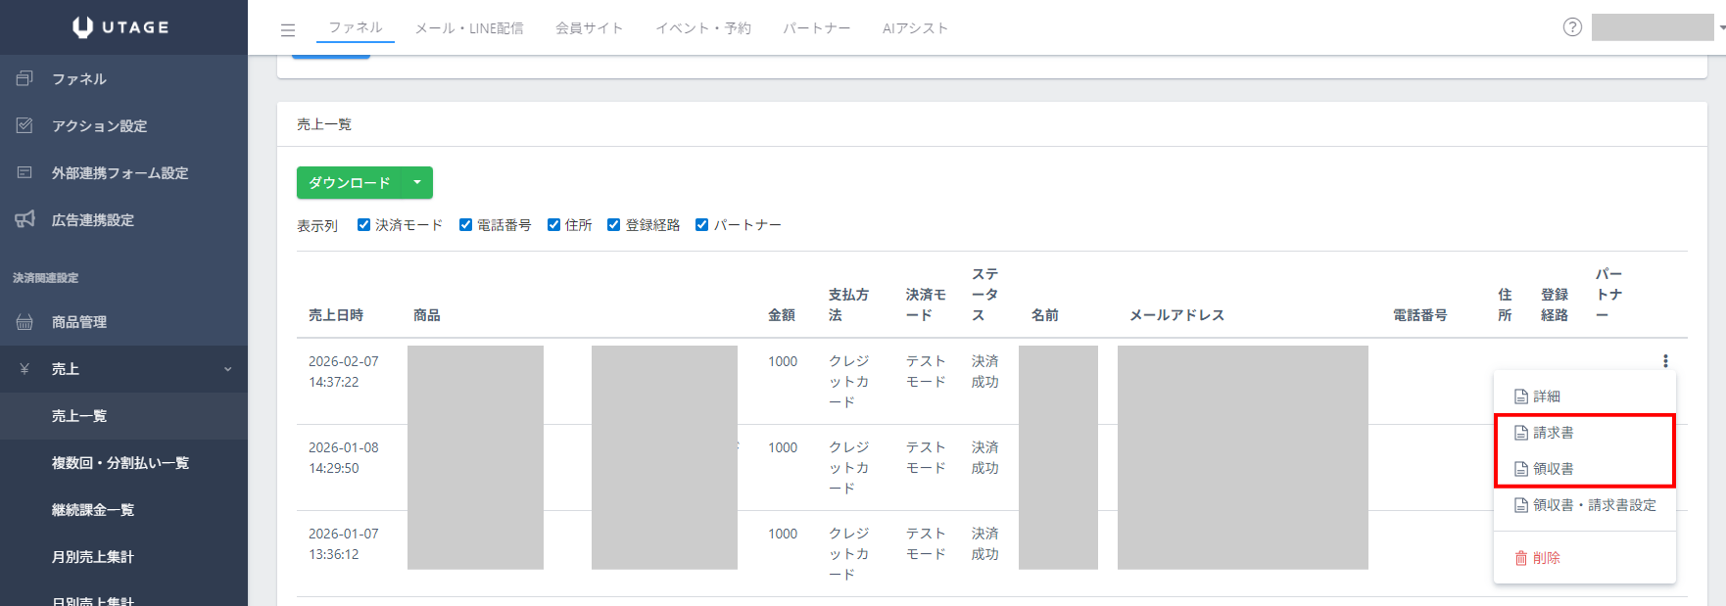Image resolution: width=1726 pixels, height=606 pixels.
Task: Switch to the メール・LINE配信 tab
Action: [x=468, y=28]
